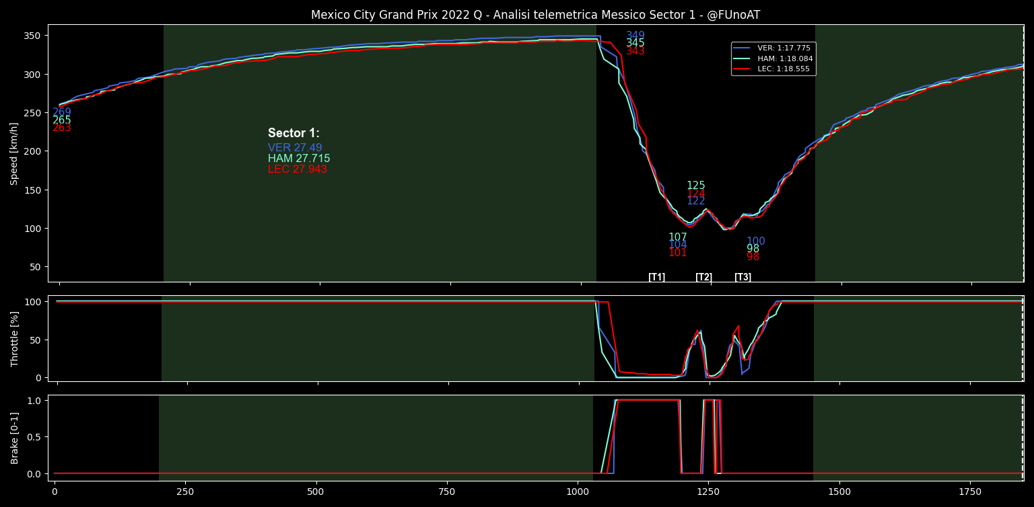Select the HAM: 1:18.084 legend entry

(x=773, y=58)
